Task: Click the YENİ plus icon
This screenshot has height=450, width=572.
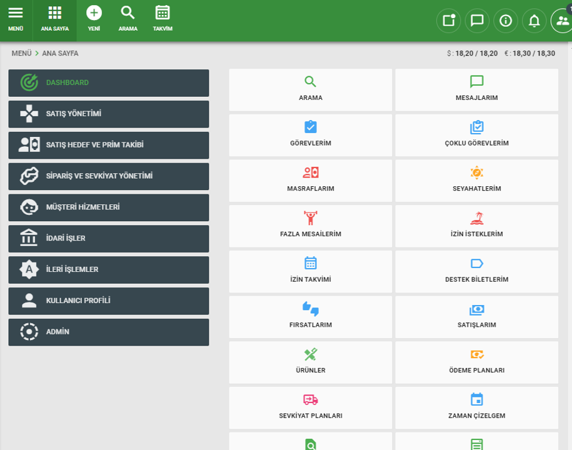Action: click(x=94, y=12)
